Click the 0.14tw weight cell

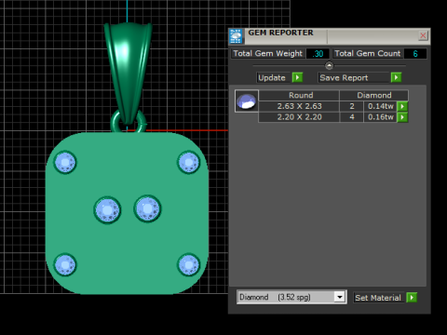(x=381, y=106)
